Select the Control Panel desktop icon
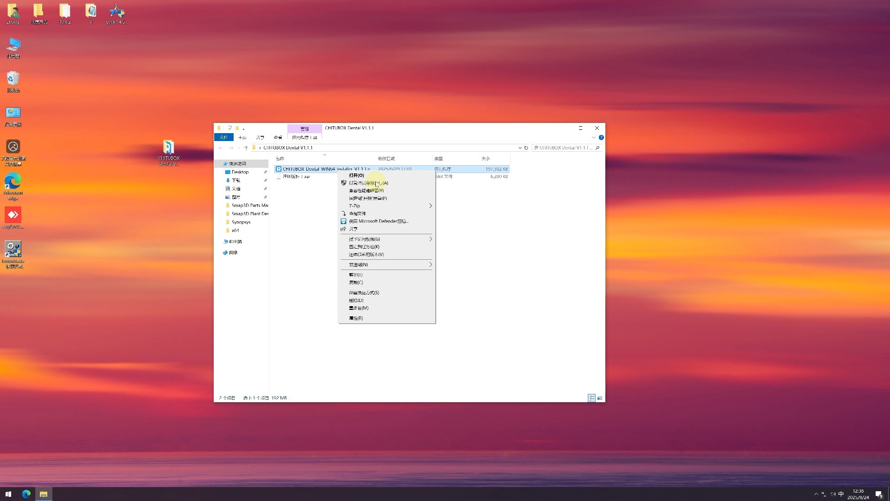This screenshot has width=890, height=501. coord(13,116)
